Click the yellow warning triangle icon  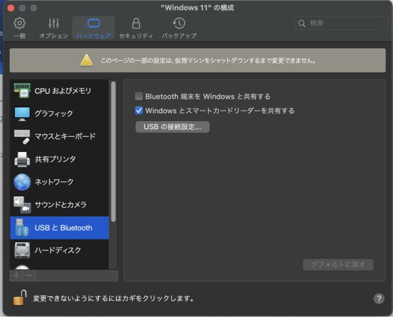click(x=86, y=60)
